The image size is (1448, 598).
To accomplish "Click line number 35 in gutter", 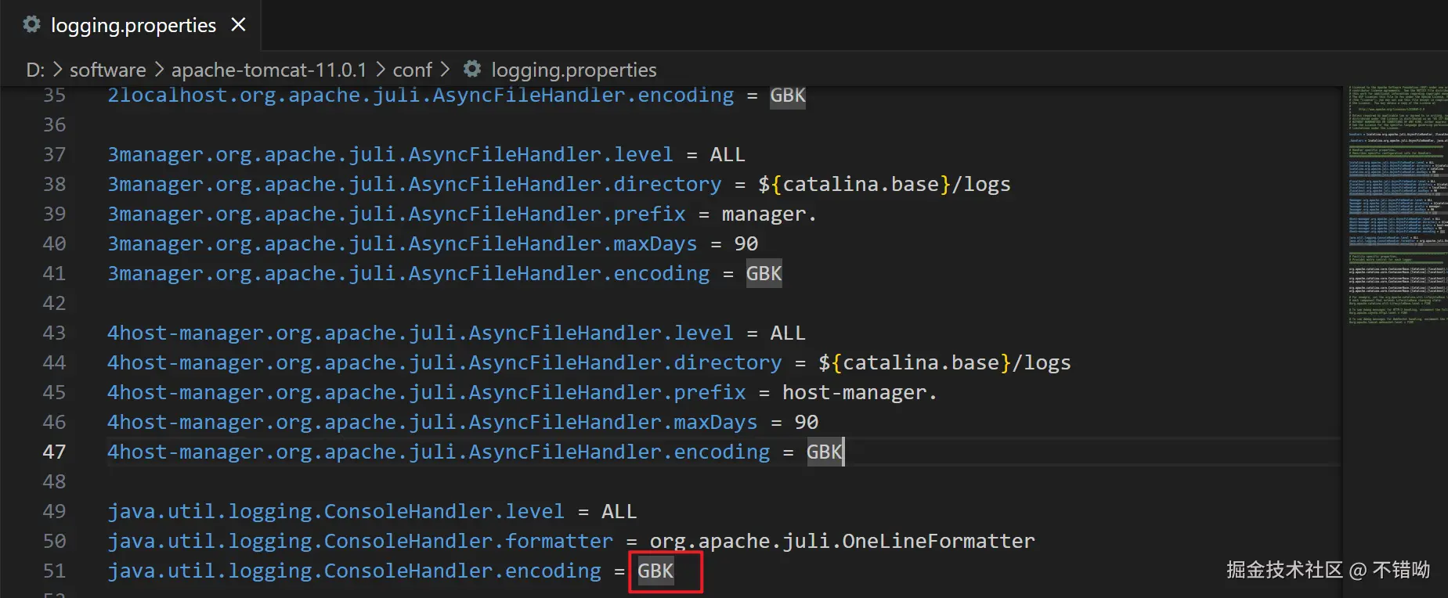I will [x=54, y=95].
